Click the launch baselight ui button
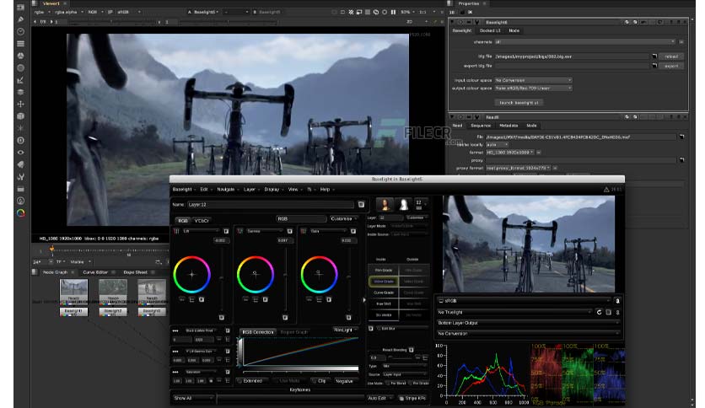The width and height of the screenshot is (705, 408). 519,103
